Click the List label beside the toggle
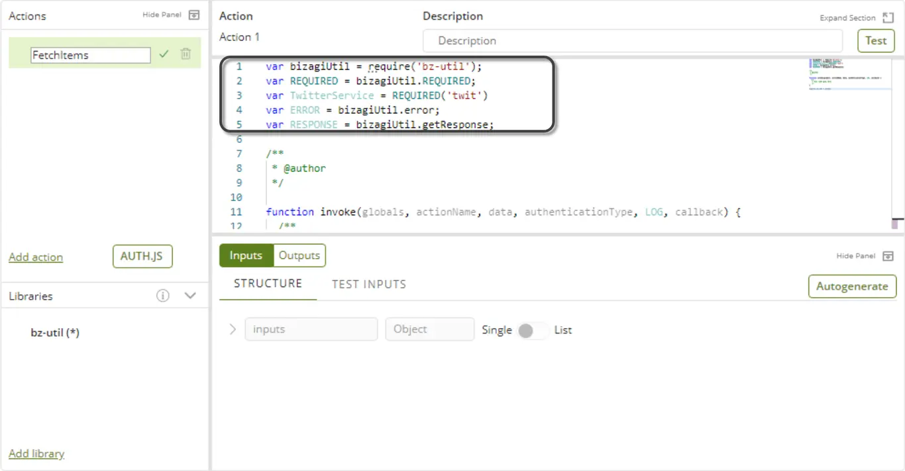905x471 pixels. pos(563,329)
